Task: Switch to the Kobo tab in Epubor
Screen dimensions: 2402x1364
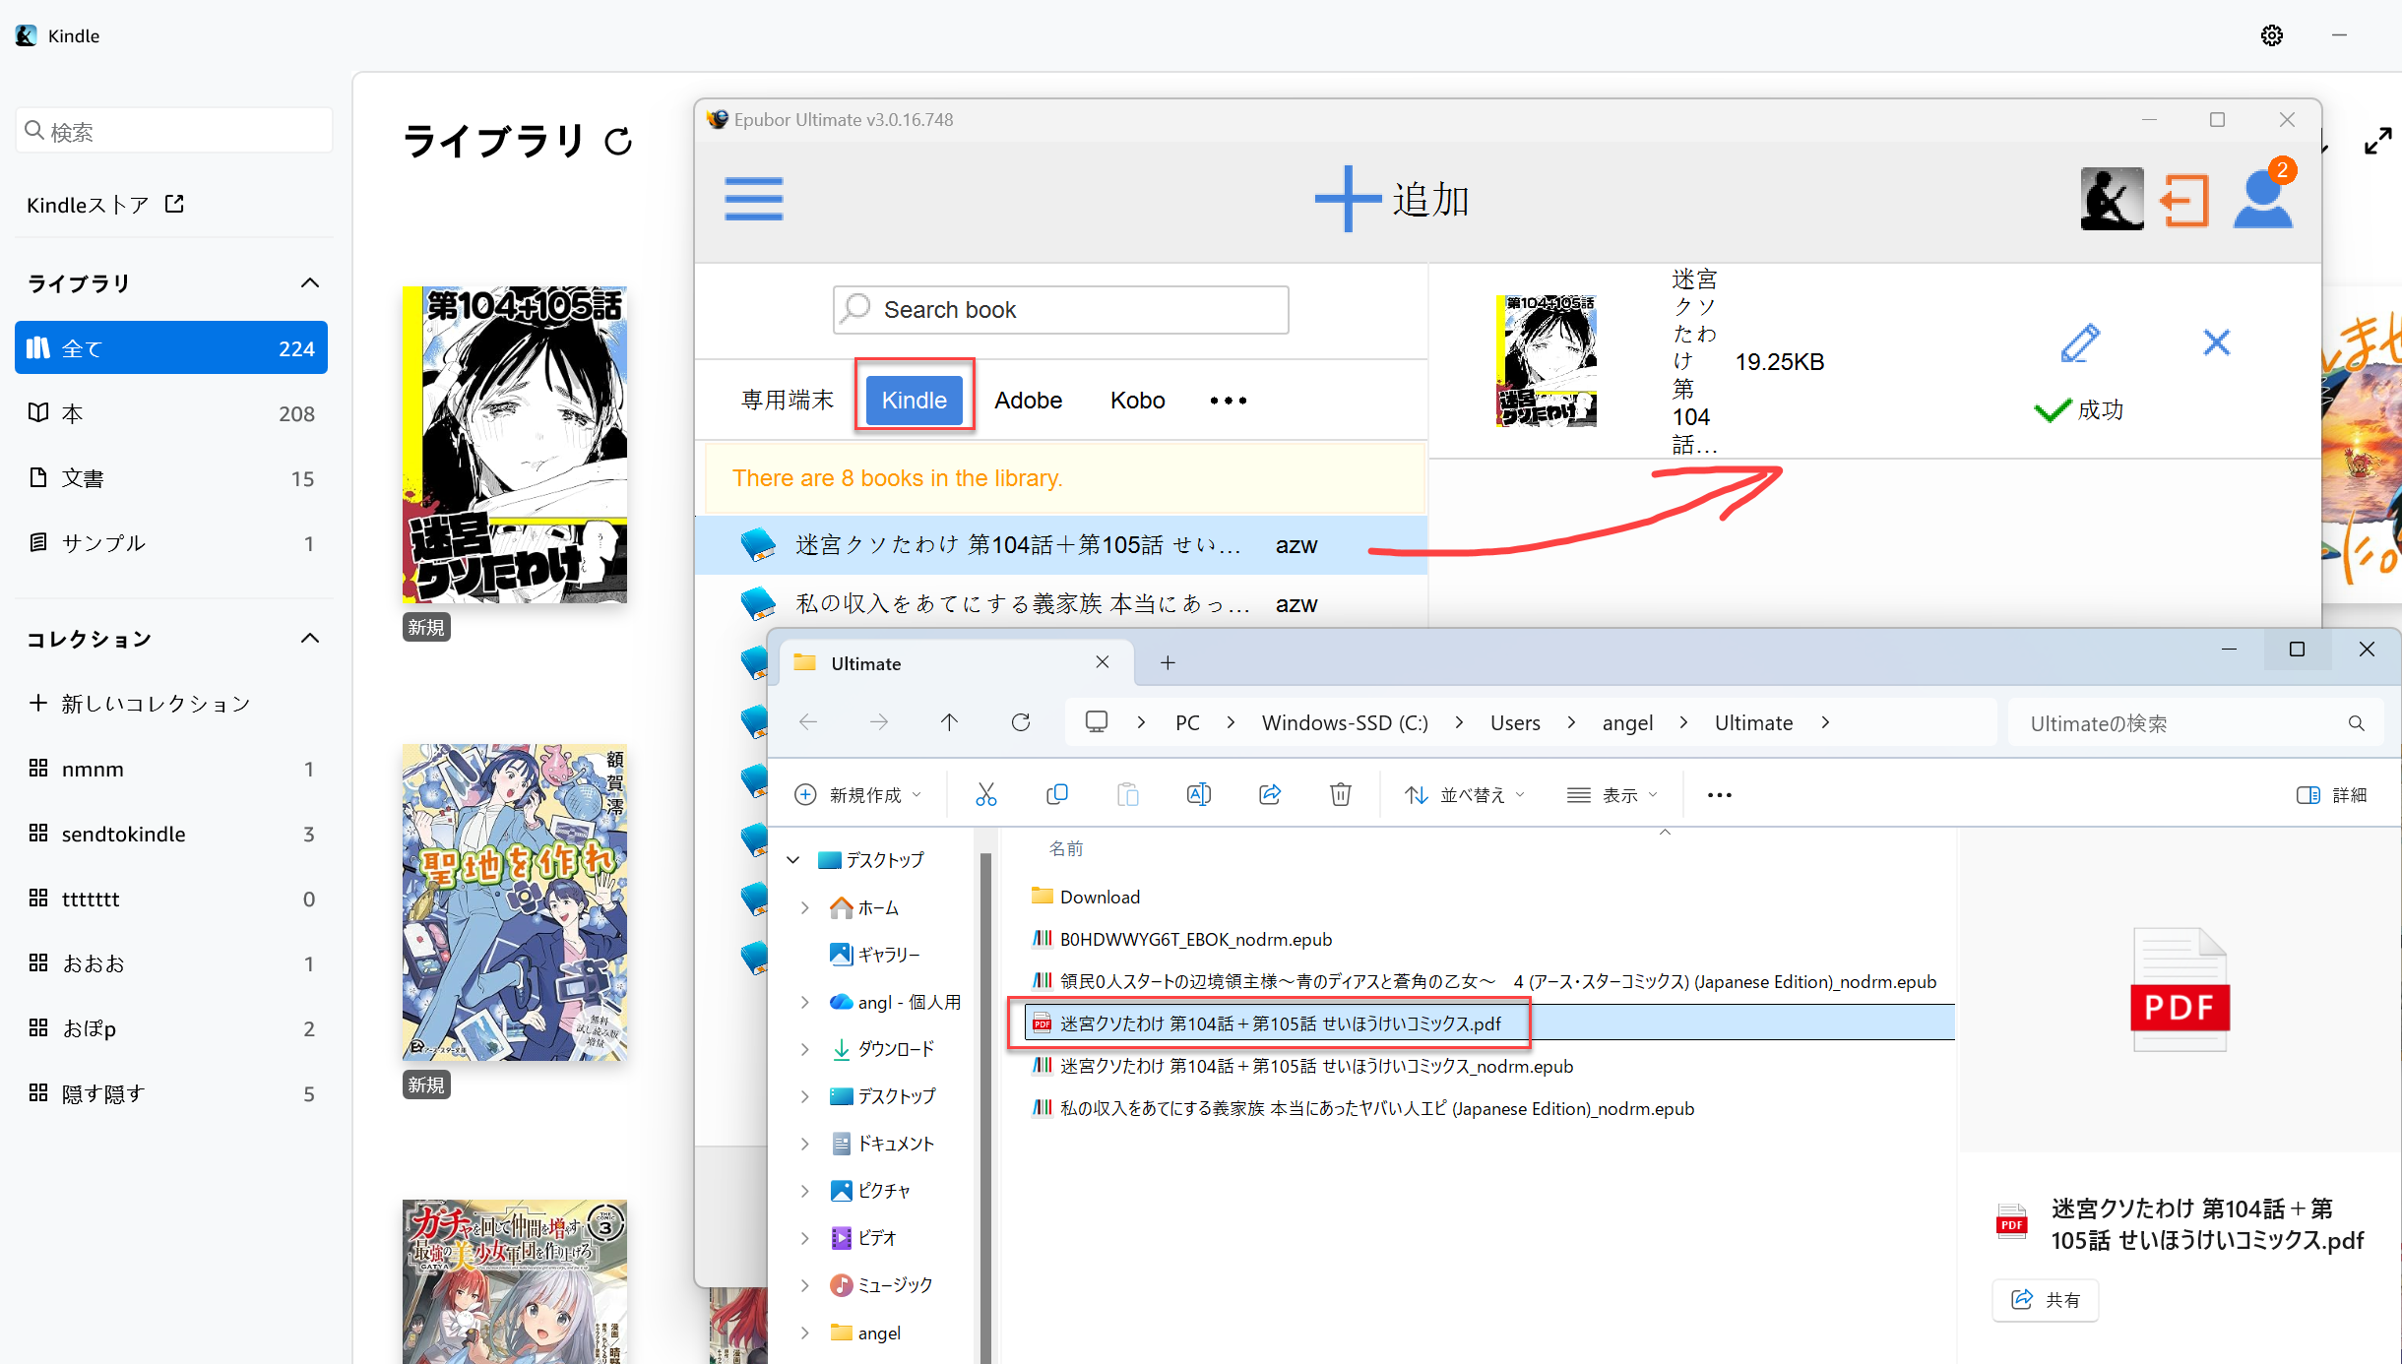Action: click(1138, 401)
